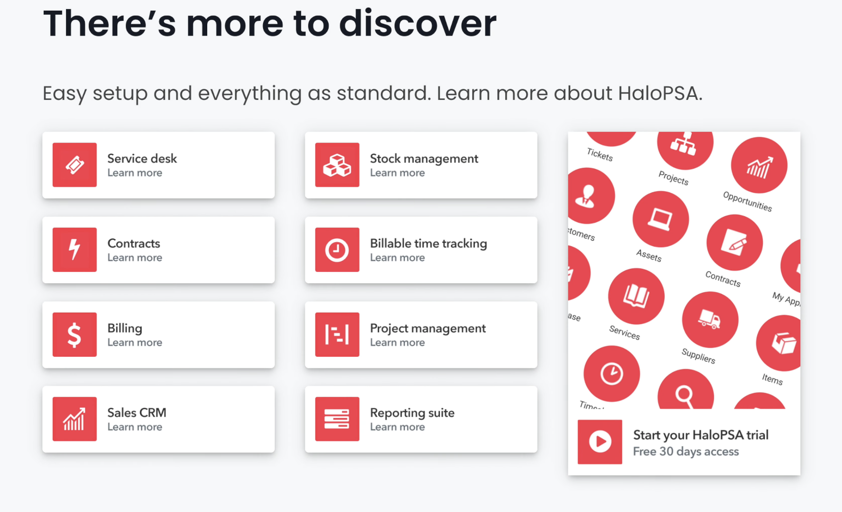Click Learn more under Stock management
842x512 pixels.
click(397, 173)
